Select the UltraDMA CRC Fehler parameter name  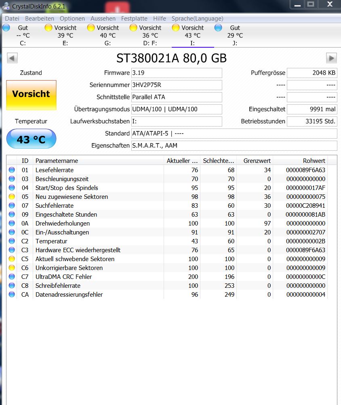[x=63, y=276]
